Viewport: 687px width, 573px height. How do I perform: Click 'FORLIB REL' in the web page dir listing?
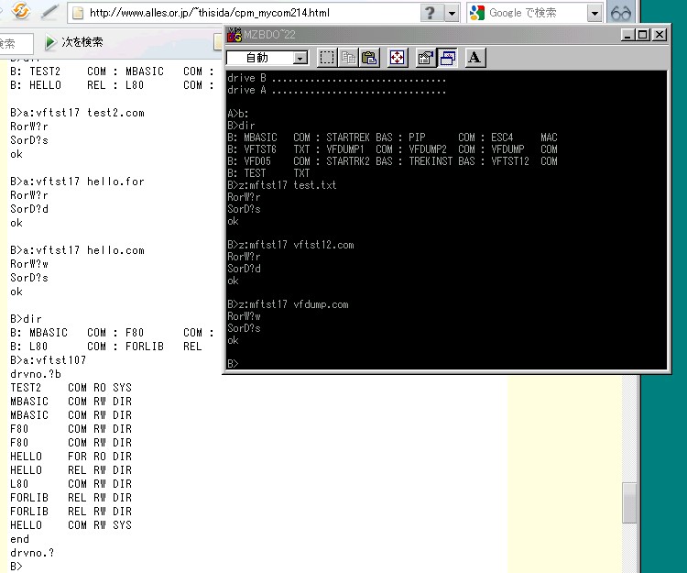point(163,347)
